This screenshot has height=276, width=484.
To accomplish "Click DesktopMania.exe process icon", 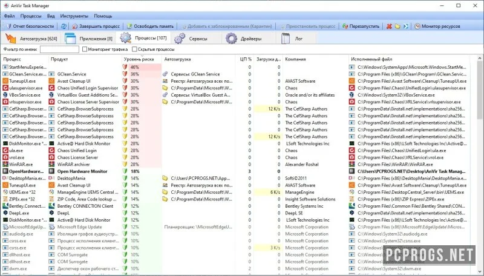I will click(5, 178).
